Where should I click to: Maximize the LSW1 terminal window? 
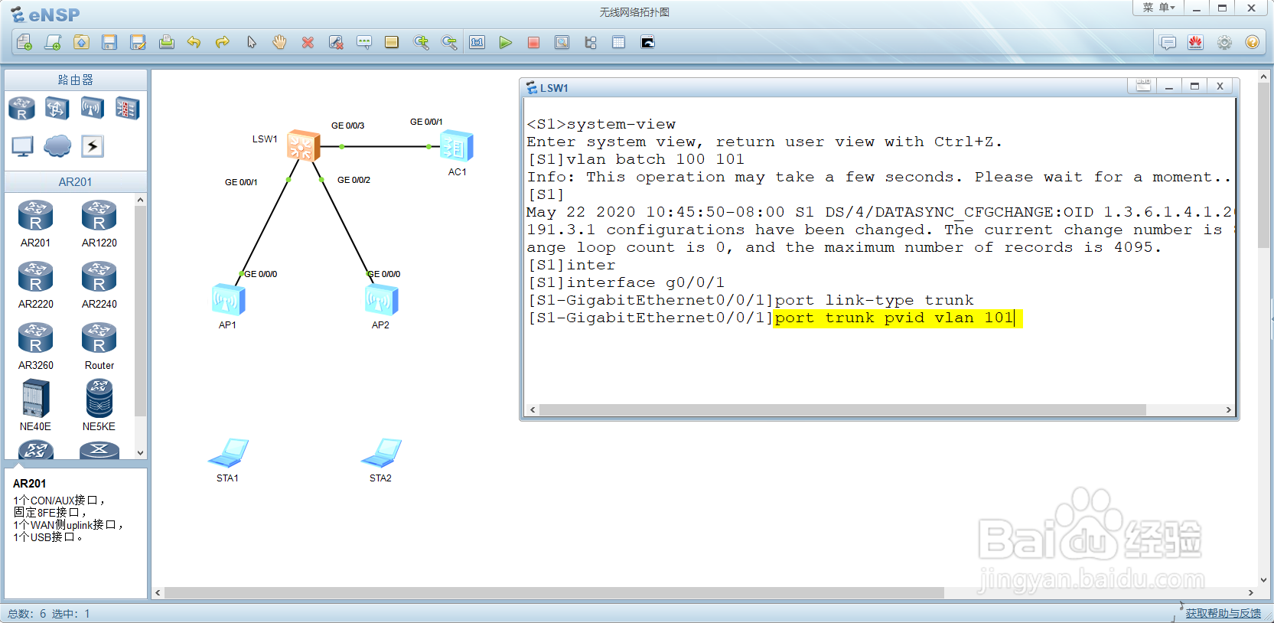[x=1194, y=86]
